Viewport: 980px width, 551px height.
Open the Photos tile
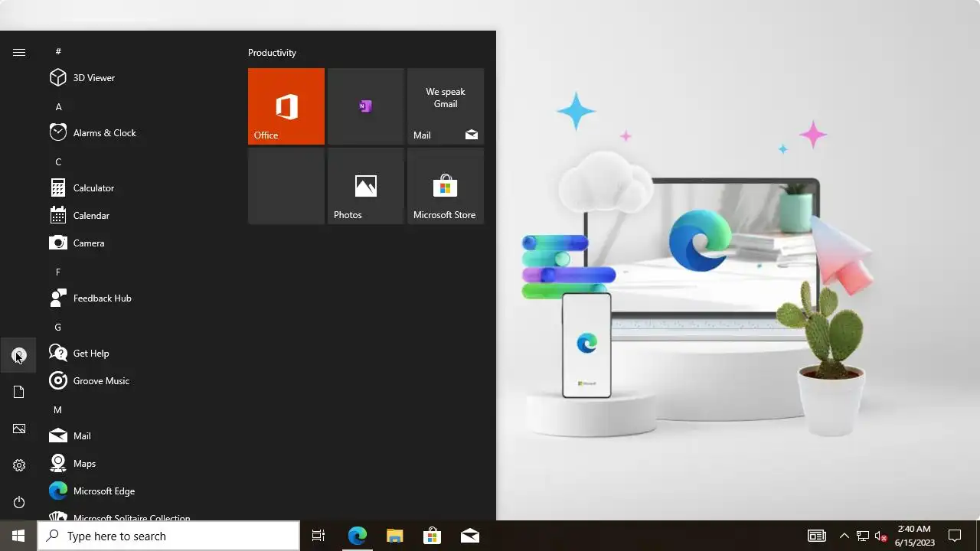pyautogui.click(x=366, y=186)
